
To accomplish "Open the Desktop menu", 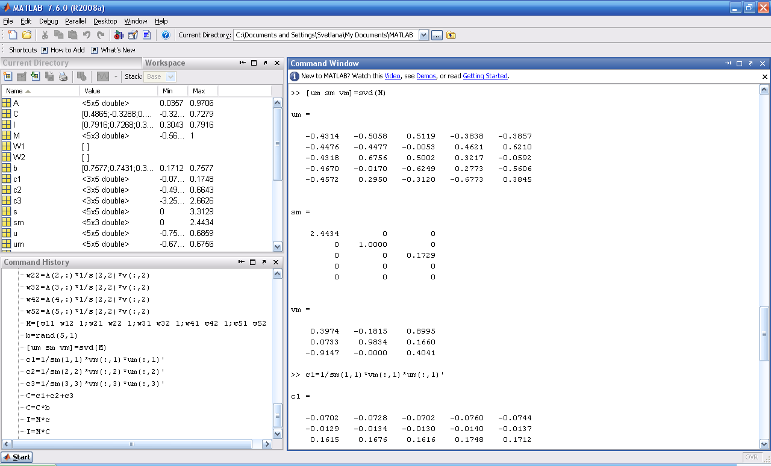I will point(105,21).
